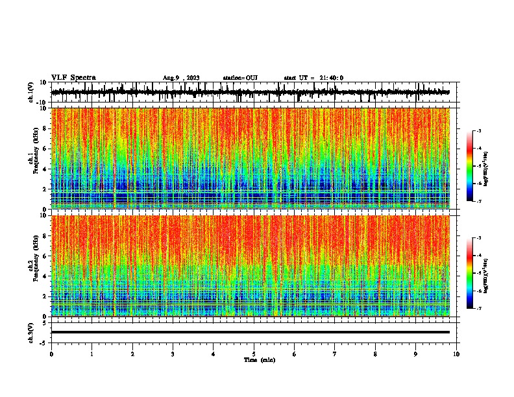Image resolution: width=514 pixels, height=397 pixels.
Task: Click the ch.1(V) waveform trace panel
Action: coord(255,92)
